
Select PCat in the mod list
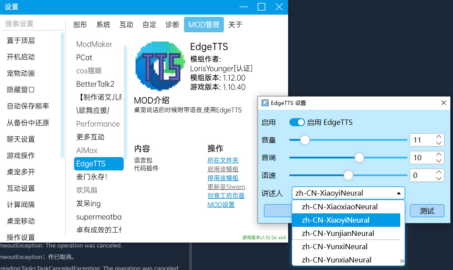click(x=98, y=58)
